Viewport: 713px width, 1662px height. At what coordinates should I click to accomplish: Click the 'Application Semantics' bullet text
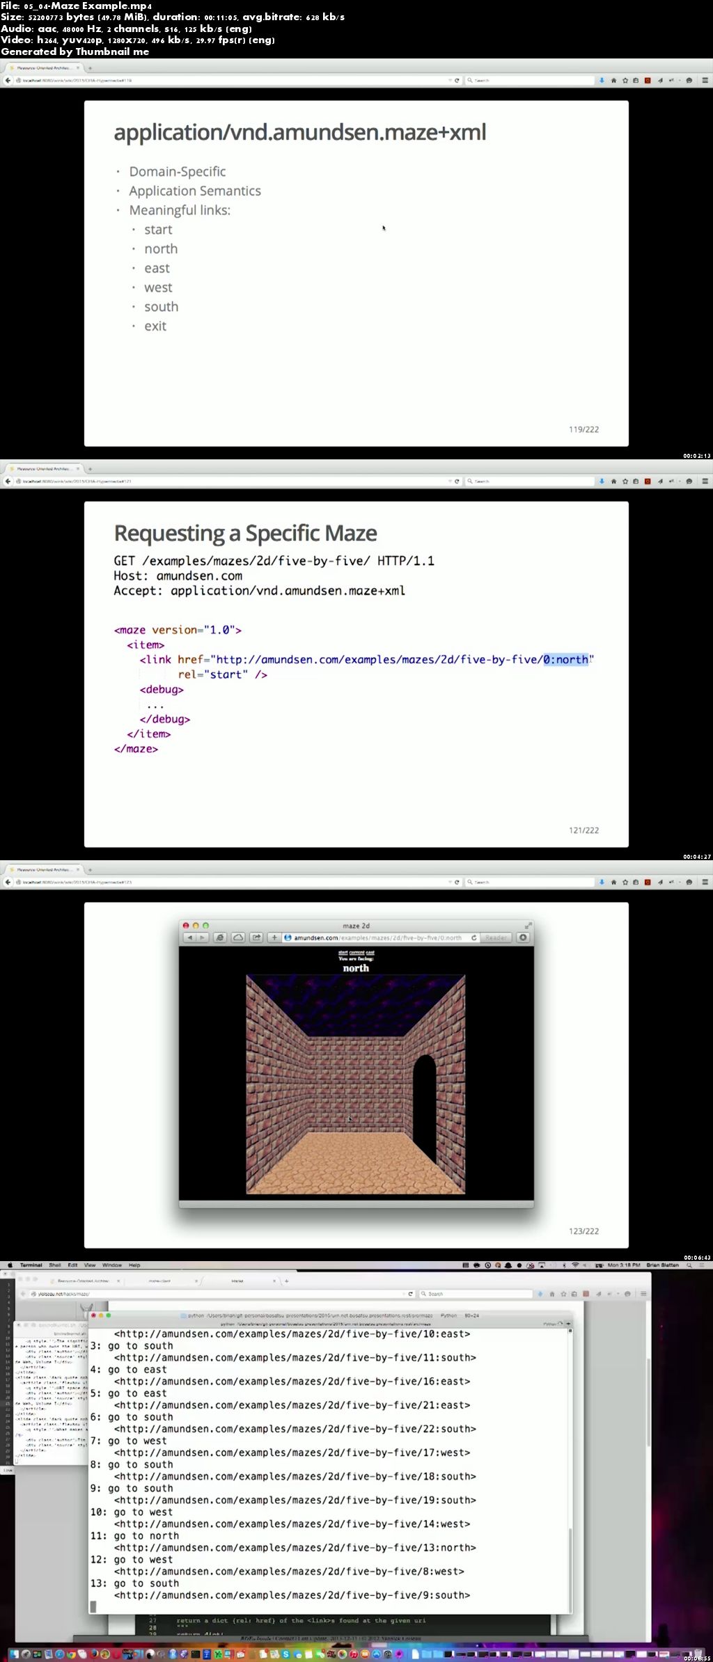point(195,191)
